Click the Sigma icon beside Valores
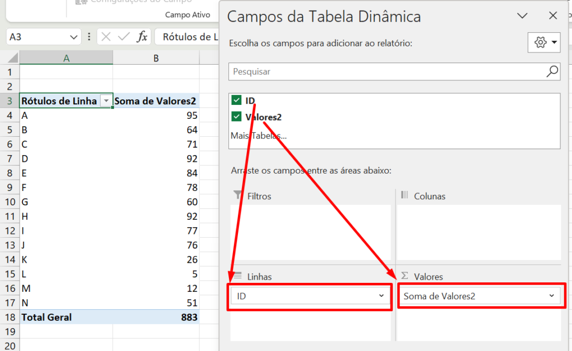Image resolution: width=572 pixels, height=351 pixels. (x=404, y=277)
